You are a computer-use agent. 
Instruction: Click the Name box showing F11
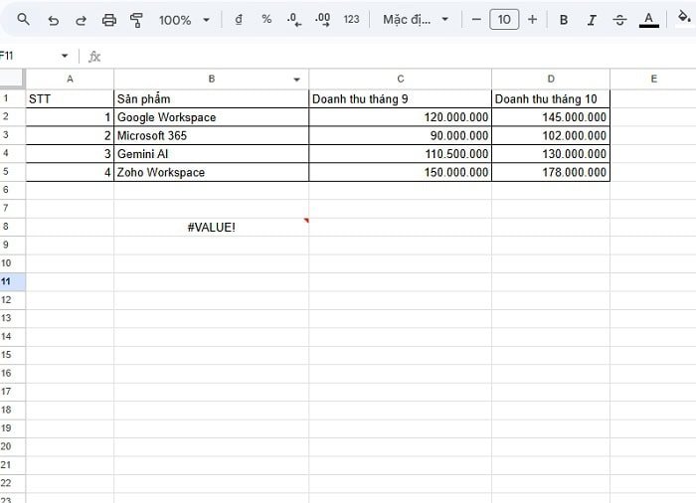coord(27,56)
